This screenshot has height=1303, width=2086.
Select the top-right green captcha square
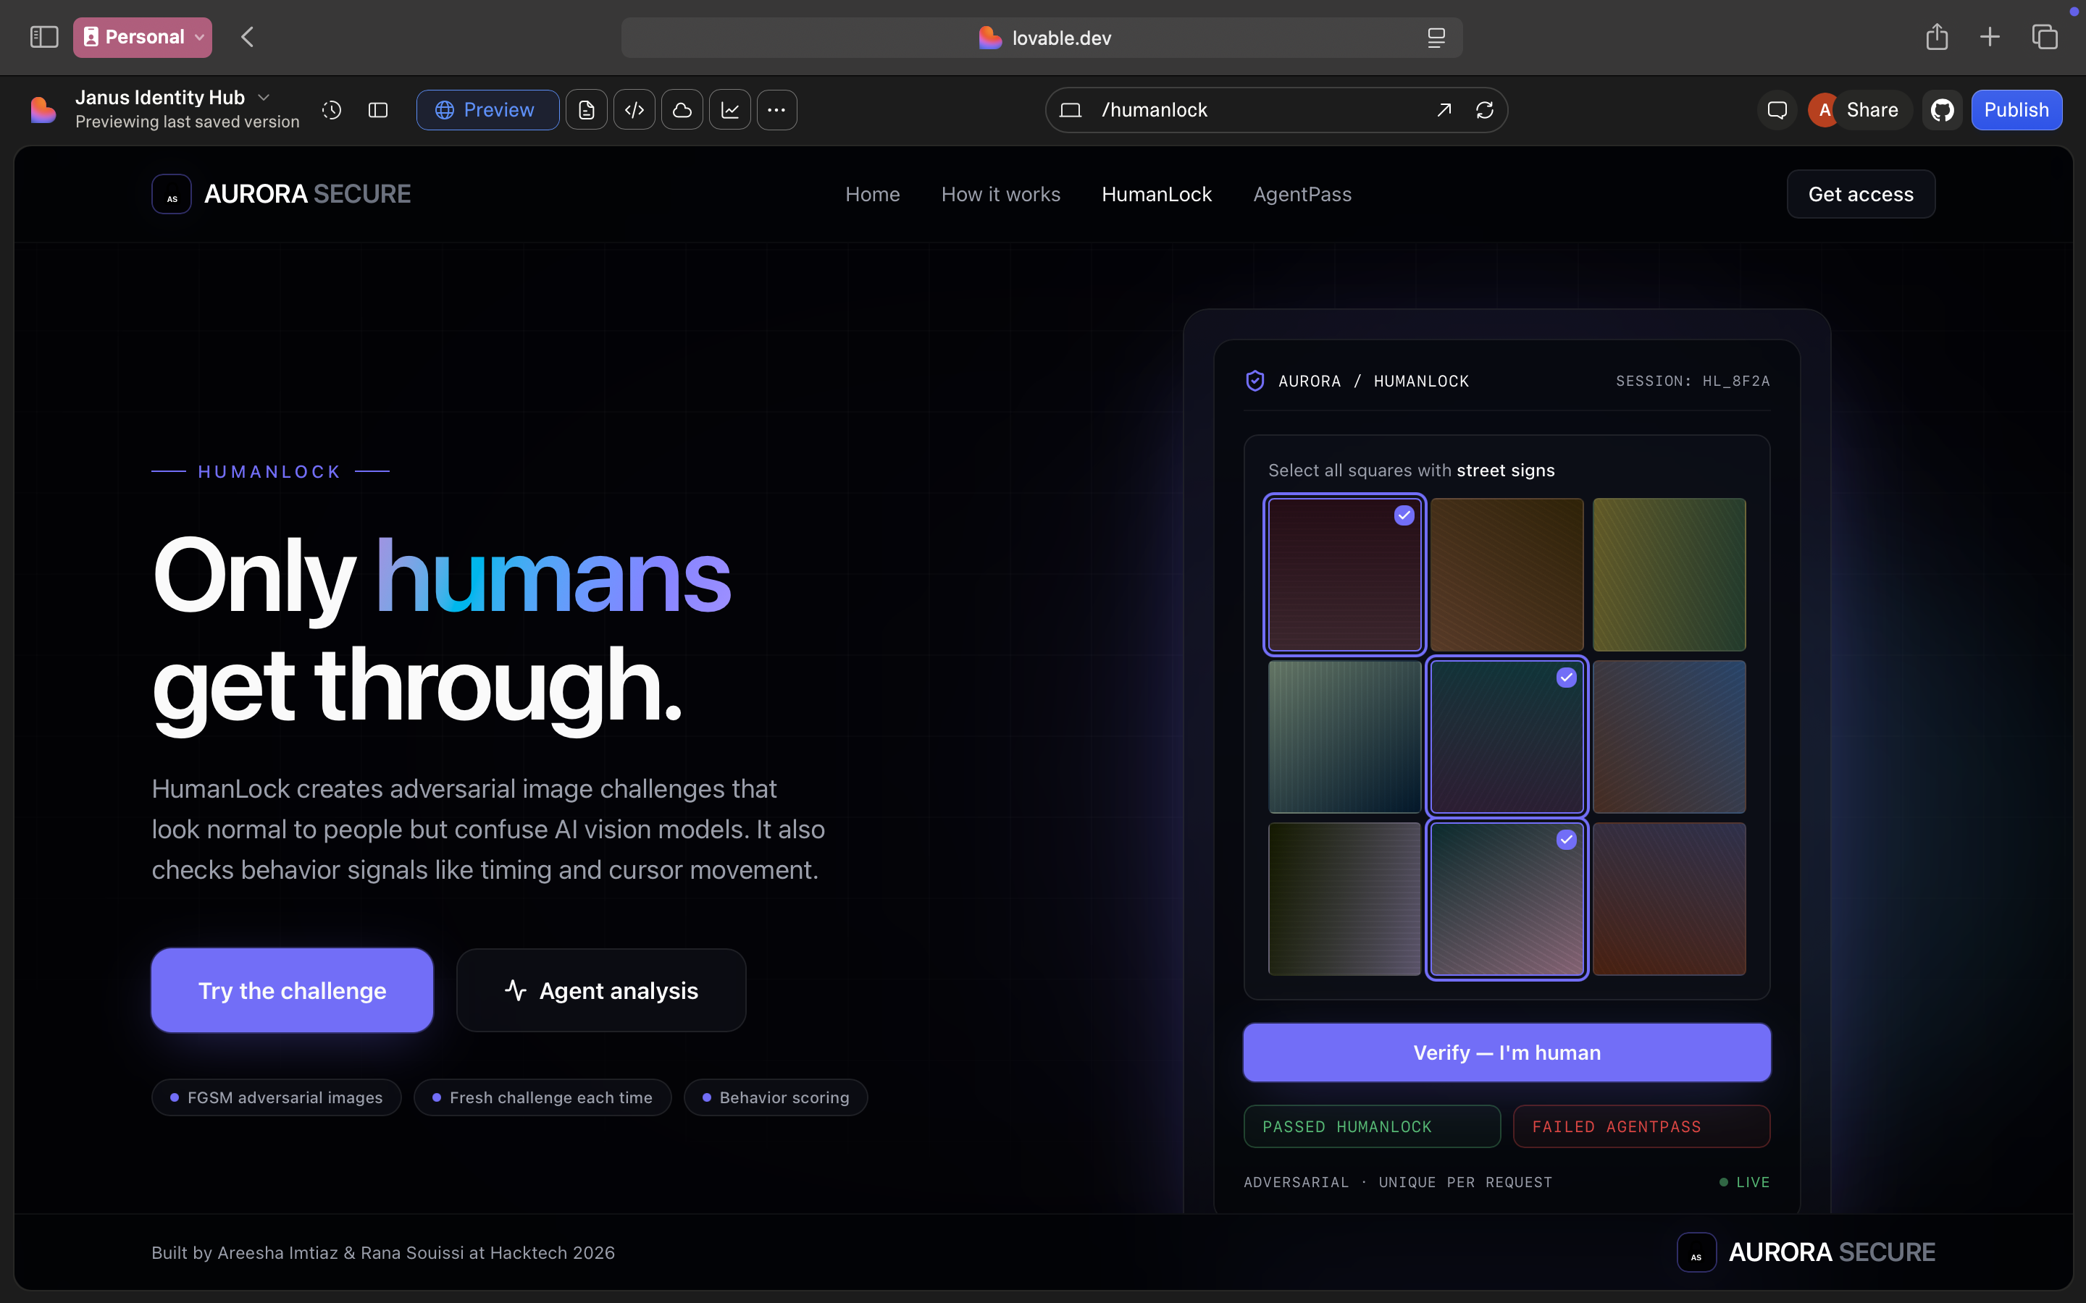tap(1669, 575)
